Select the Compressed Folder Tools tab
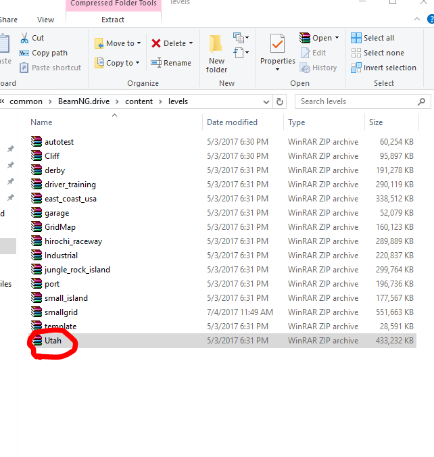434x457 pixels. (114, 5)
